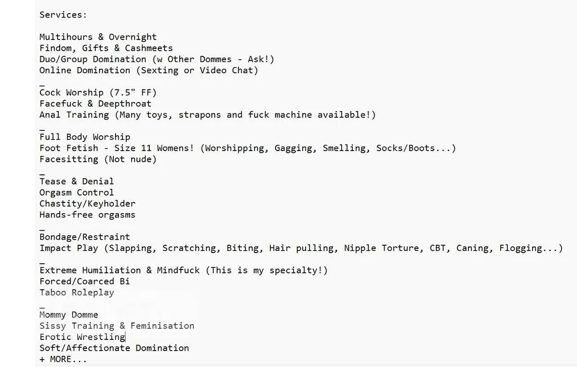577x367 pixels.
Task: Click the "Sissy Training & Feminisation" line
Action: coord(117,326)
